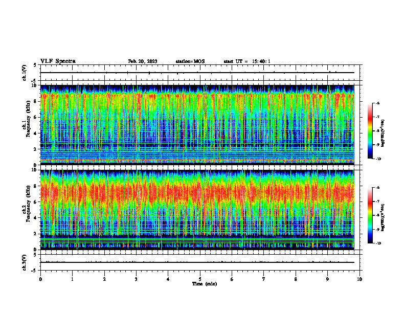Click the ch.1 spectrogram panel
Viewport: 405px width, 313px height.
(x=197, y=125)
